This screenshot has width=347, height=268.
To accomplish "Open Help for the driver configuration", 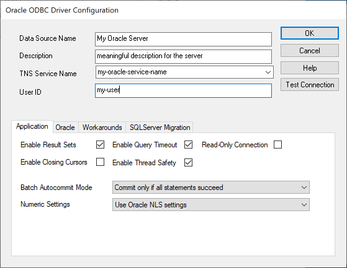I will click(310, 67).
